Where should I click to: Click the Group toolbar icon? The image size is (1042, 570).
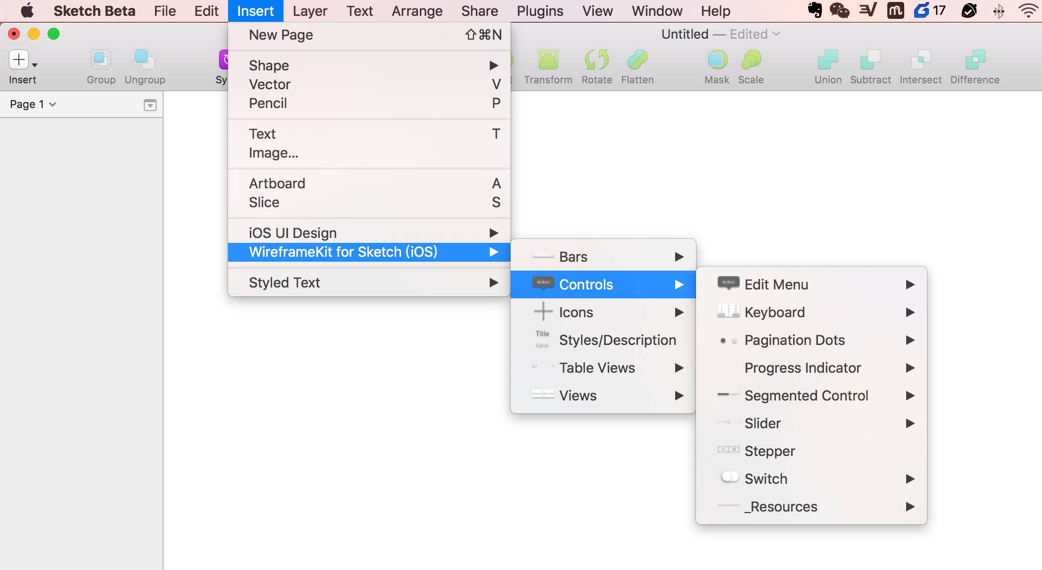pyautogui.click(x=101, y=60)
